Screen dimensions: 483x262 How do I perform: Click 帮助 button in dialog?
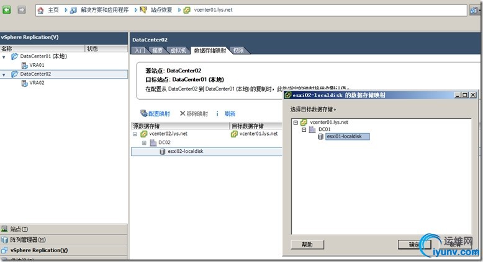tap(307, 245)
